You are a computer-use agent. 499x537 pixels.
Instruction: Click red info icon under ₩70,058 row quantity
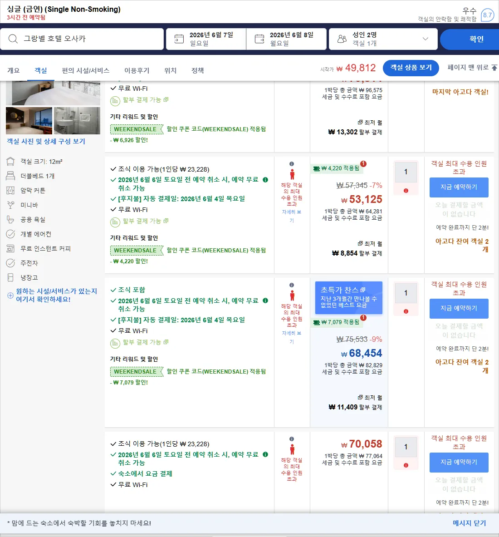coord(406,465)
